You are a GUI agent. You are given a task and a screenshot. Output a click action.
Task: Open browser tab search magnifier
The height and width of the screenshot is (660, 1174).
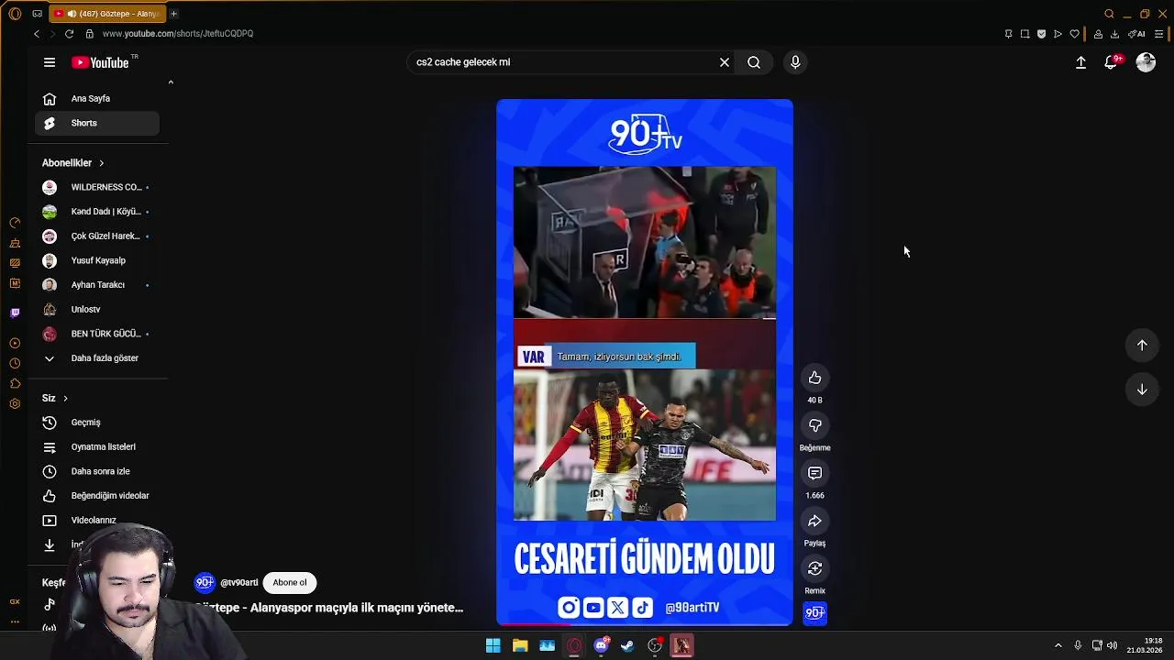[1109, 14]
